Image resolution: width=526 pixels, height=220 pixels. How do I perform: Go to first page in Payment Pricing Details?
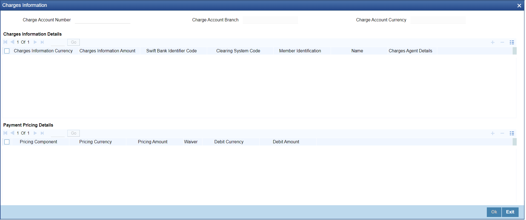(x=5, y=133)
